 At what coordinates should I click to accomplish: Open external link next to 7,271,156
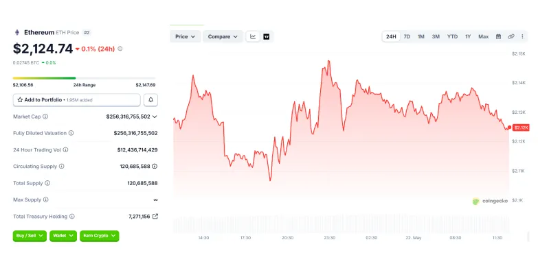pos(155,217)
